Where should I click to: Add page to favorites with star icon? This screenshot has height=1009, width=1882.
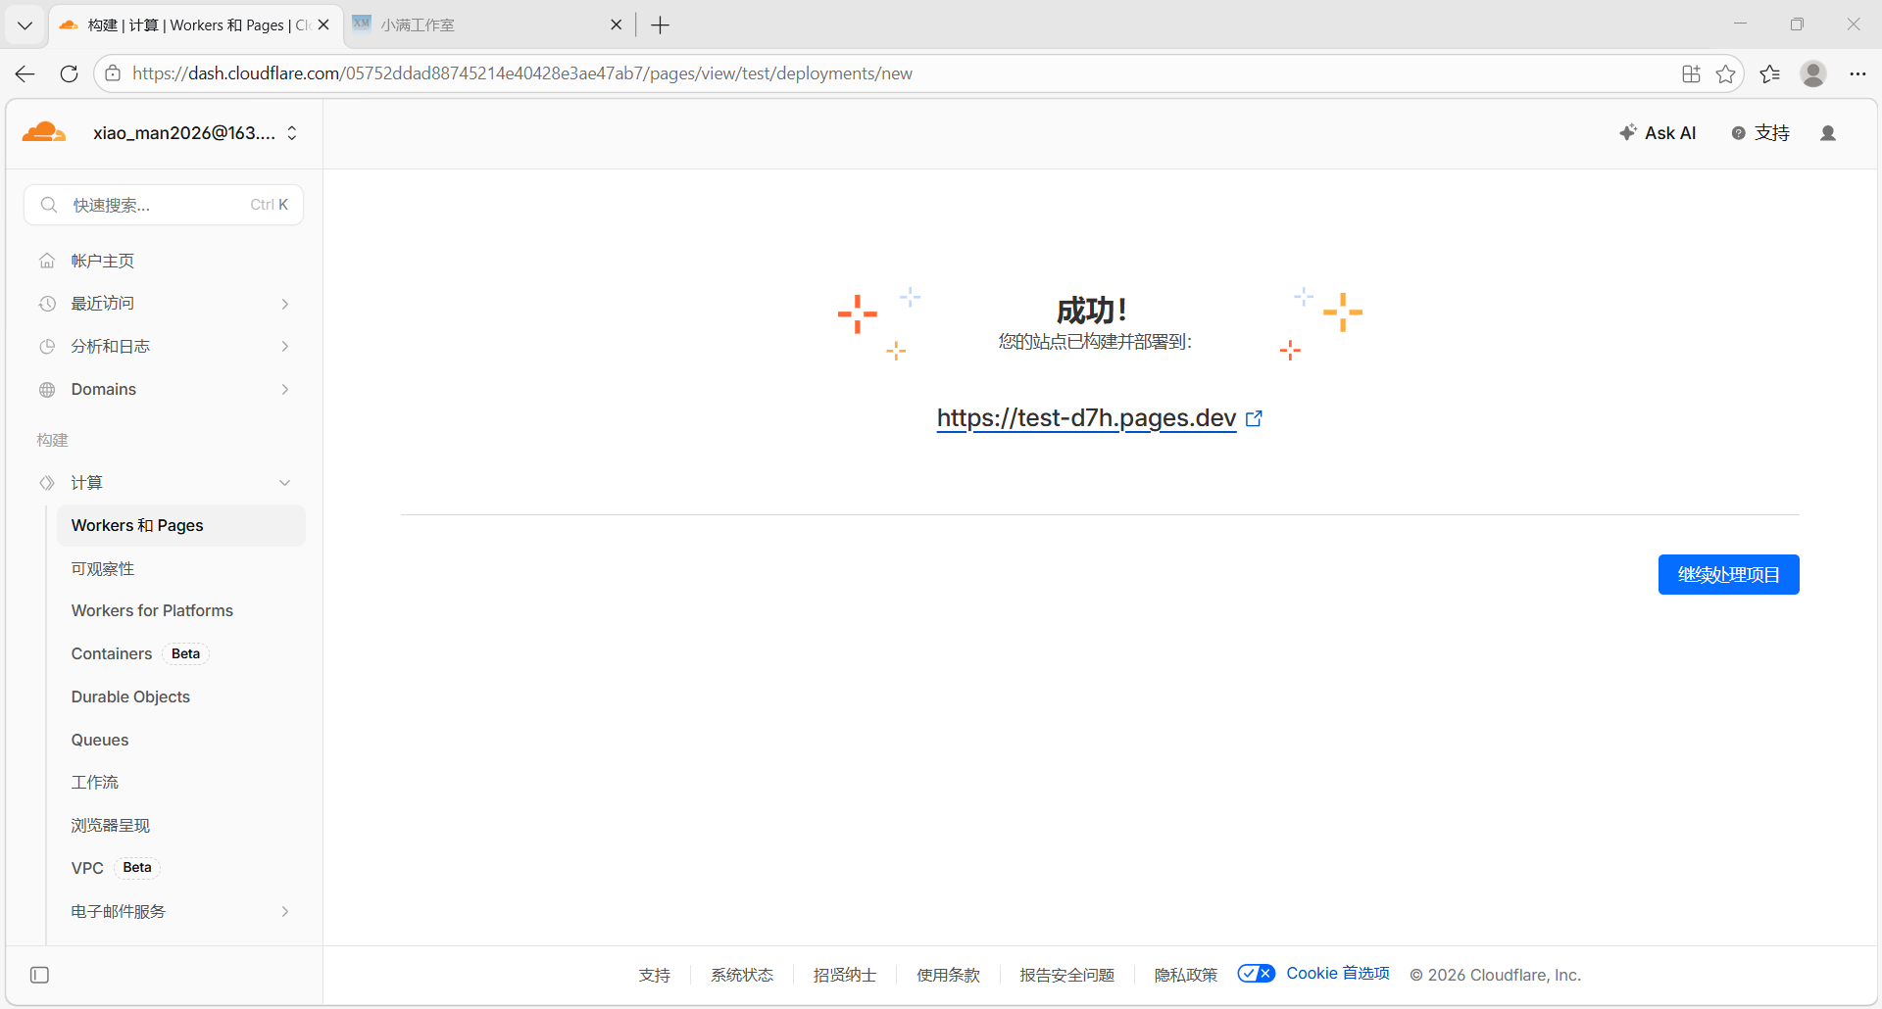point(1725,73)
